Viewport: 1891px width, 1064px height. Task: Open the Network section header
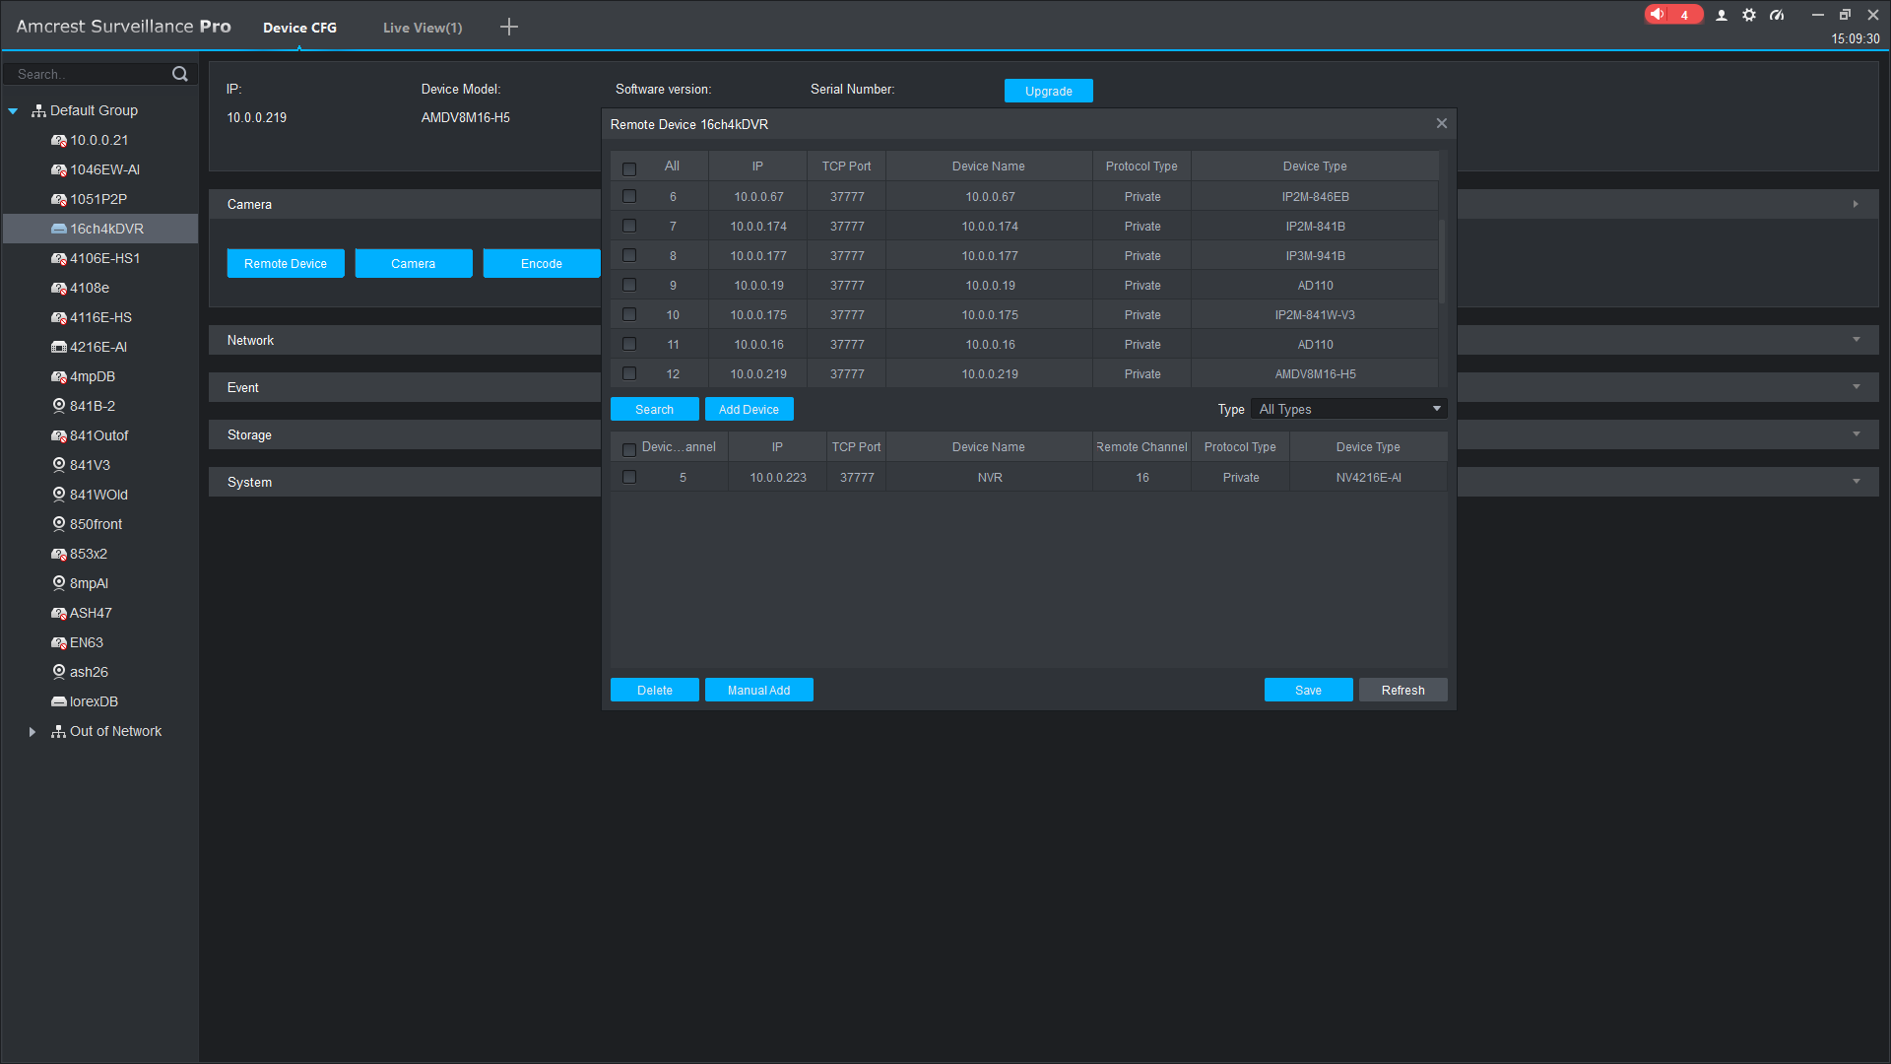click(405, 340)
